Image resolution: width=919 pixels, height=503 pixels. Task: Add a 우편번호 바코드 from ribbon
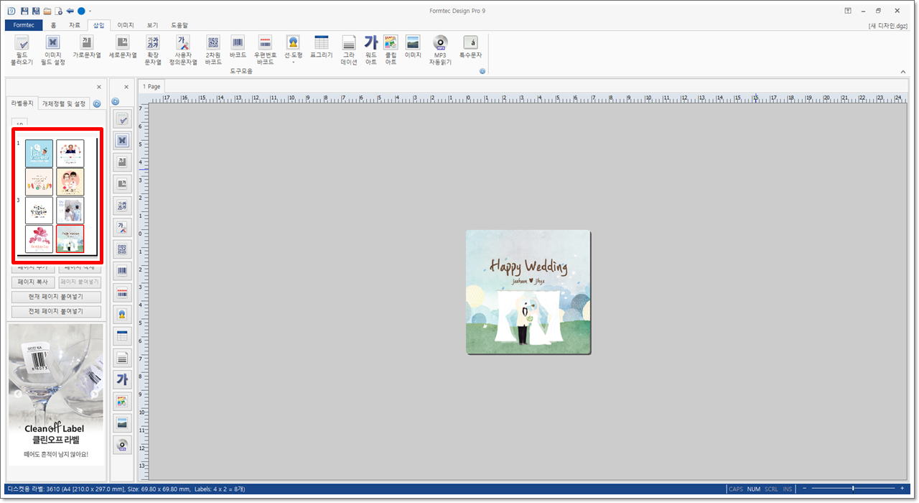coord(265,50)
